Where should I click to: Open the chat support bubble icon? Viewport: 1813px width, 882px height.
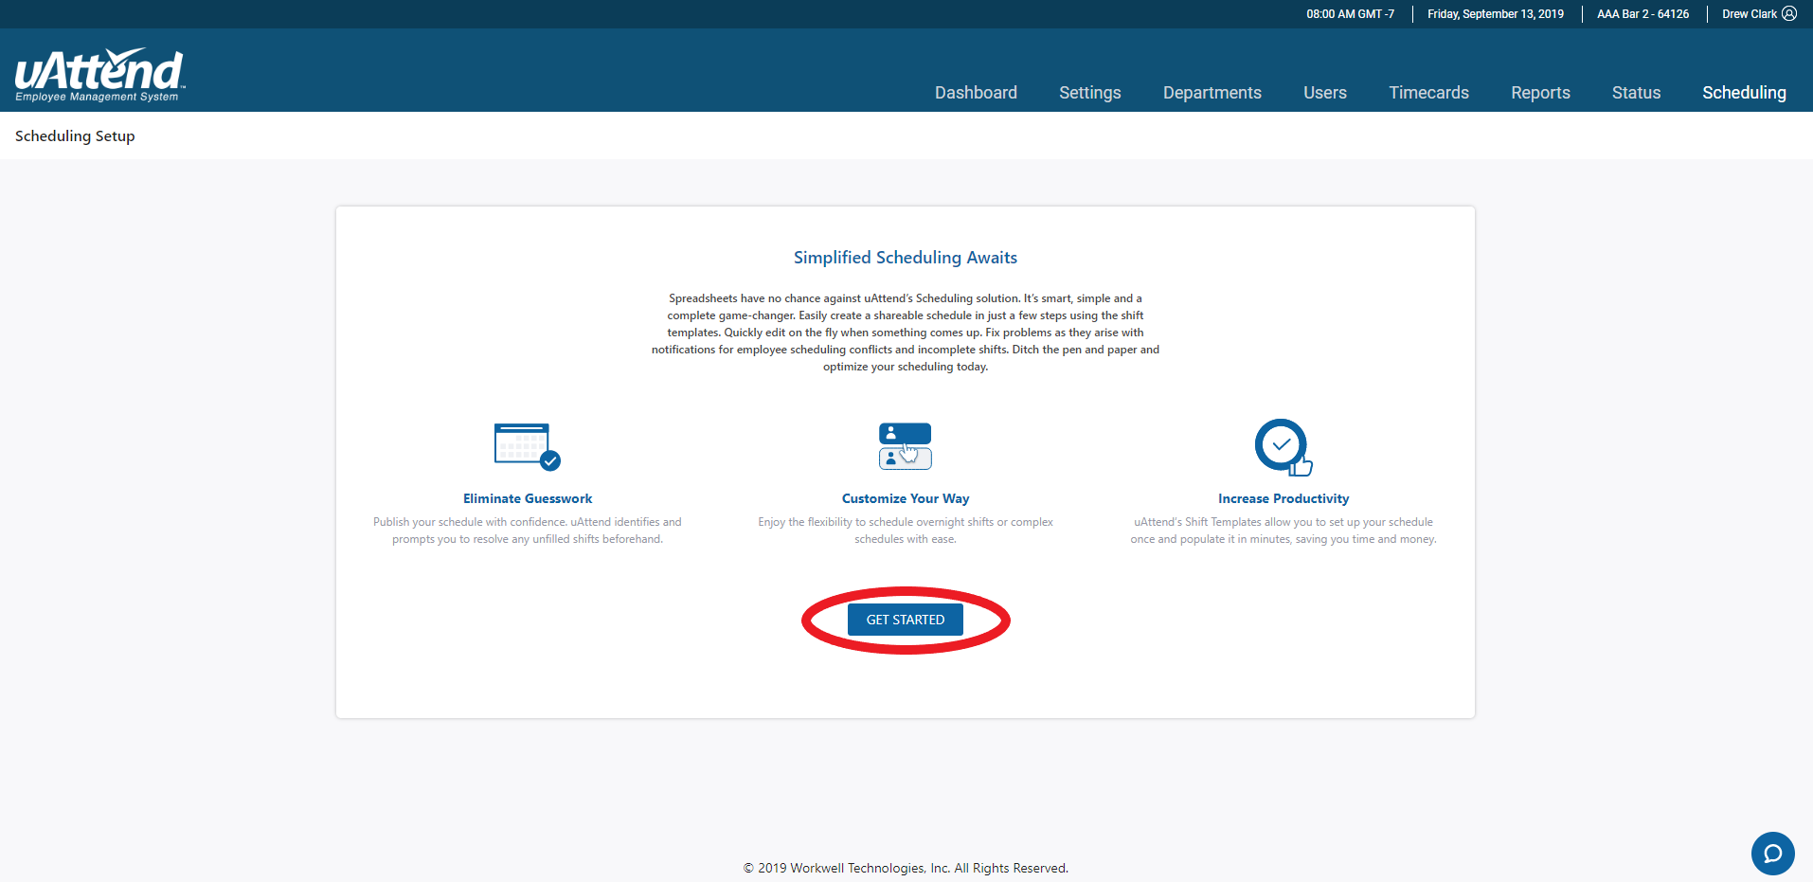1772,854
